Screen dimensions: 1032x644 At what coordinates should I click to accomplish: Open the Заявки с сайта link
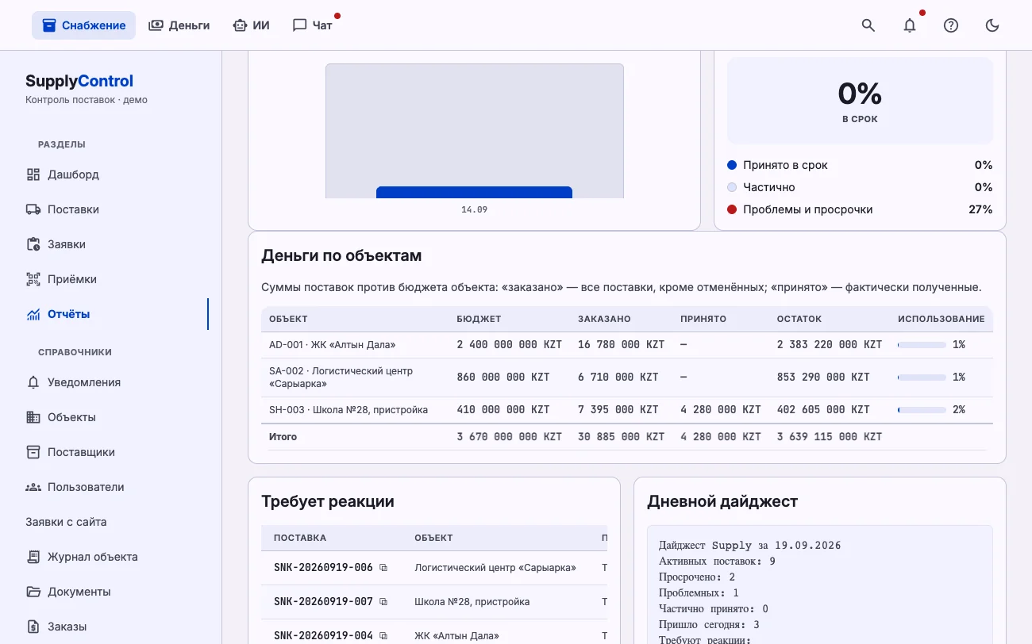coord(66,522)
